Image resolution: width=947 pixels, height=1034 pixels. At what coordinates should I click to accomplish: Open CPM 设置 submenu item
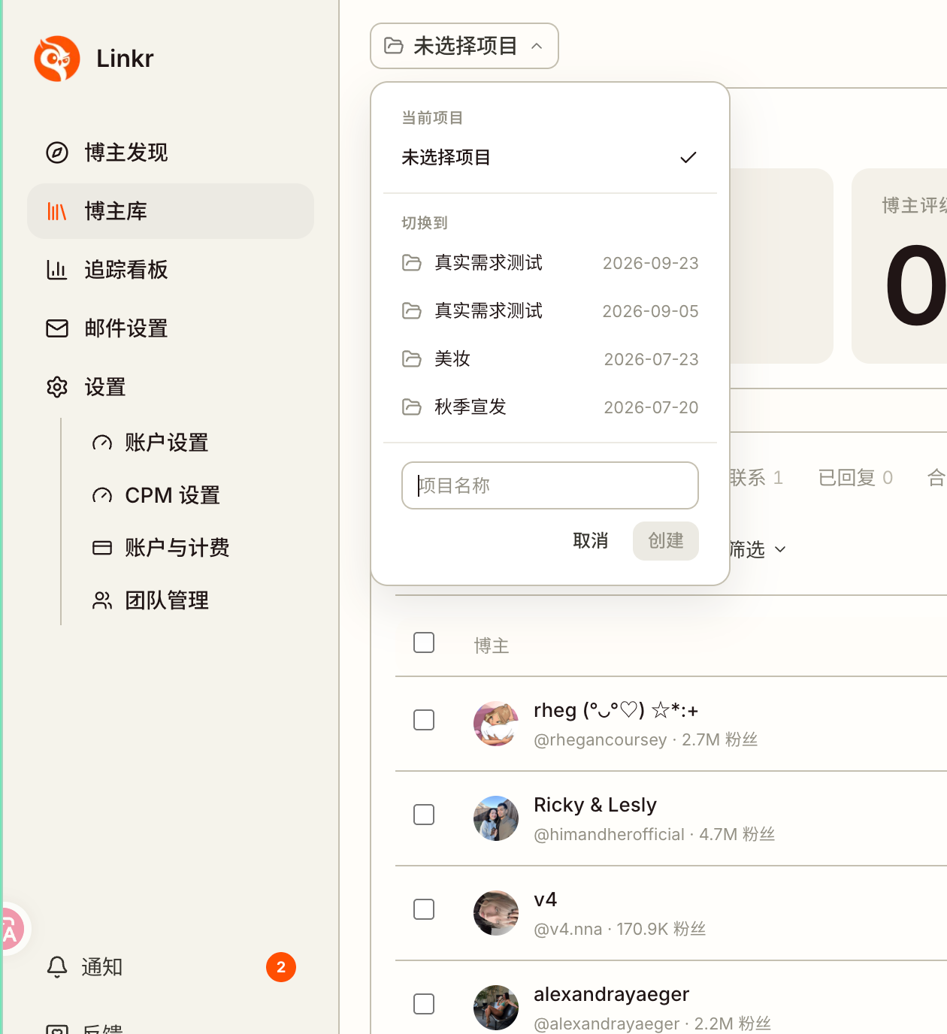click(x=173, y=495)
